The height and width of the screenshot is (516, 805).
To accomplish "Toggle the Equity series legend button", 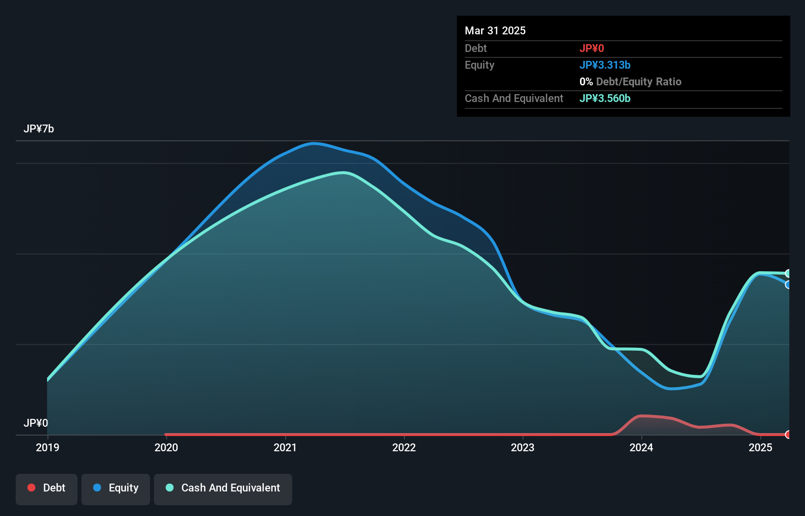I will click(x=116, y=489).
